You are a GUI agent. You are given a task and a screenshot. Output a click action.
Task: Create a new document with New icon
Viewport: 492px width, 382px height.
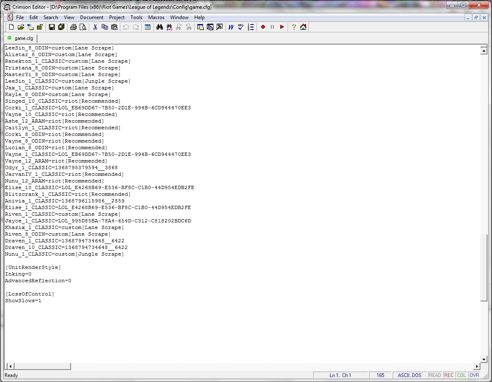11,27
